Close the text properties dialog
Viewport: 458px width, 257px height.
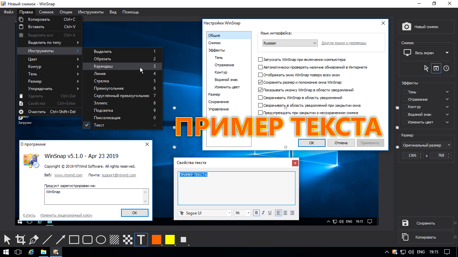click(295, 163)
